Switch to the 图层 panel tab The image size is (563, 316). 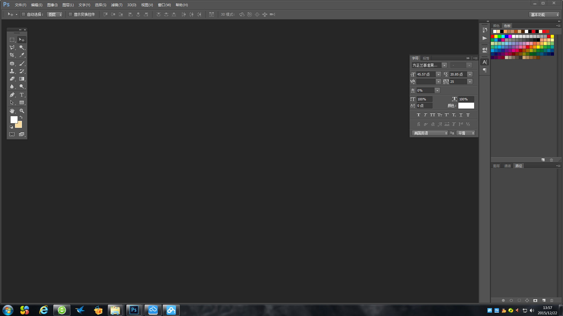(x=496, y=166)
